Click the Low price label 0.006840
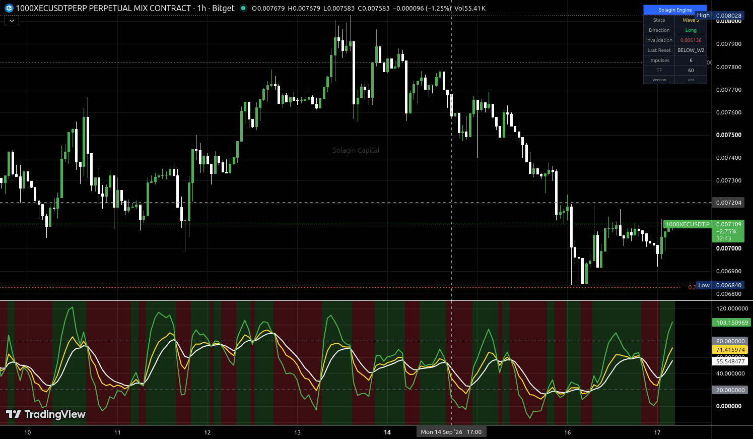Screen dimensions: 753x439 (729, 285)
